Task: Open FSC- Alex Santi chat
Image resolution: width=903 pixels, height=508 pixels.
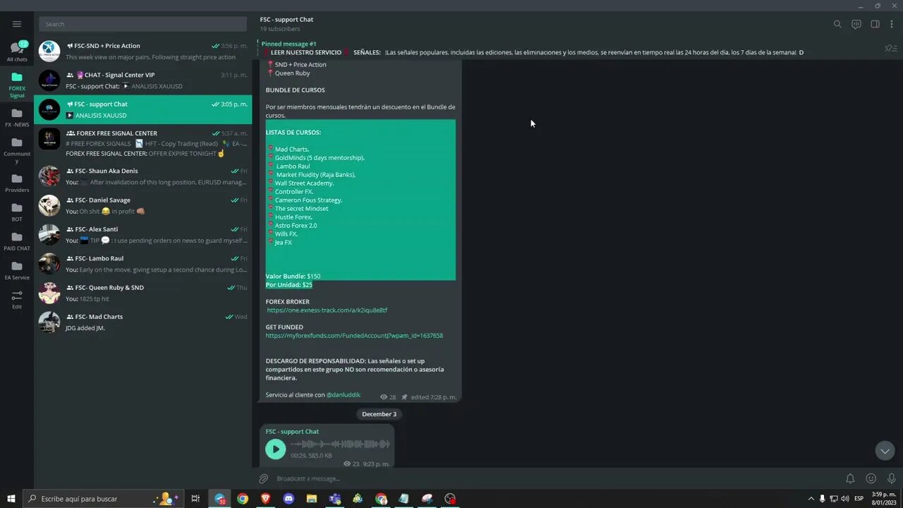Action: pyautogui.click(x=143, y=234)
